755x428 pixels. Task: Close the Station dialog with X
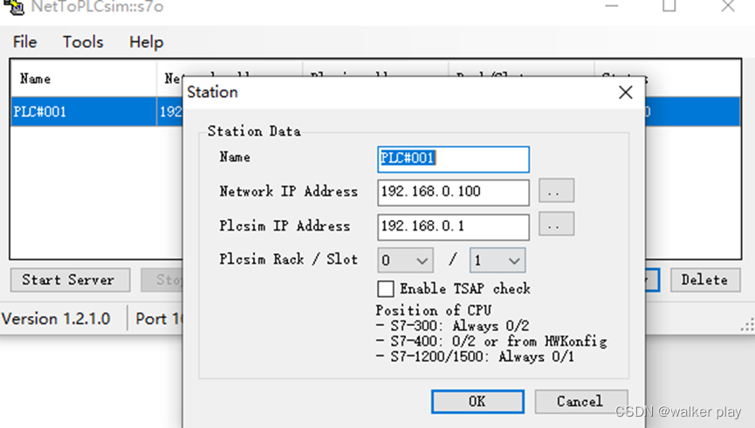(x=626, y=92)
